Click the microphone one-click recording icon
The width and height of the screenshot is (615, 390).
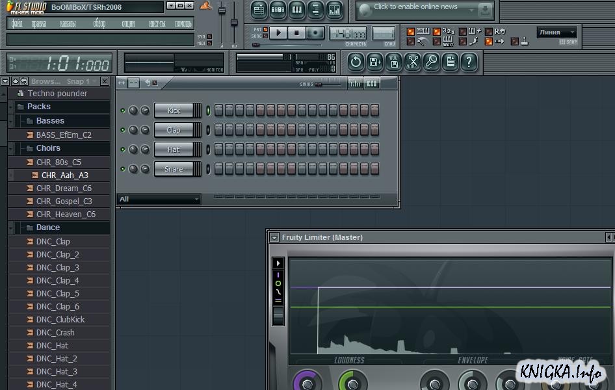point(431,62)
